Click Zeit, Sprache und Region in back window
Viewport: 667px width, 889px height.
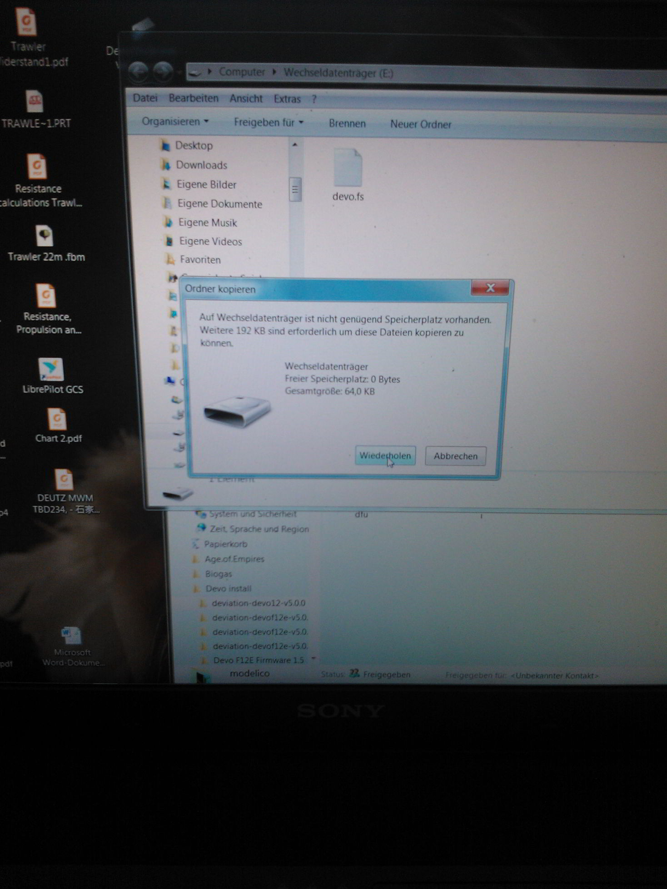[x=259, y=528]
